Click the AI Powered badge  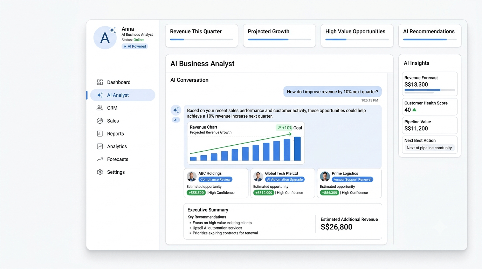(135, 46)
